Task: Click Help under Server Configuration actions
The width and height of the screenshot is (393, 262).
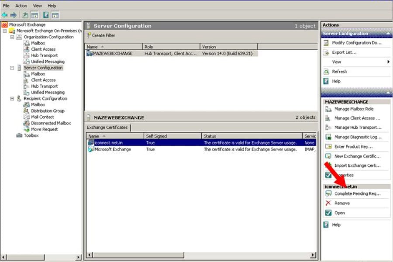Action: point(336,81)
